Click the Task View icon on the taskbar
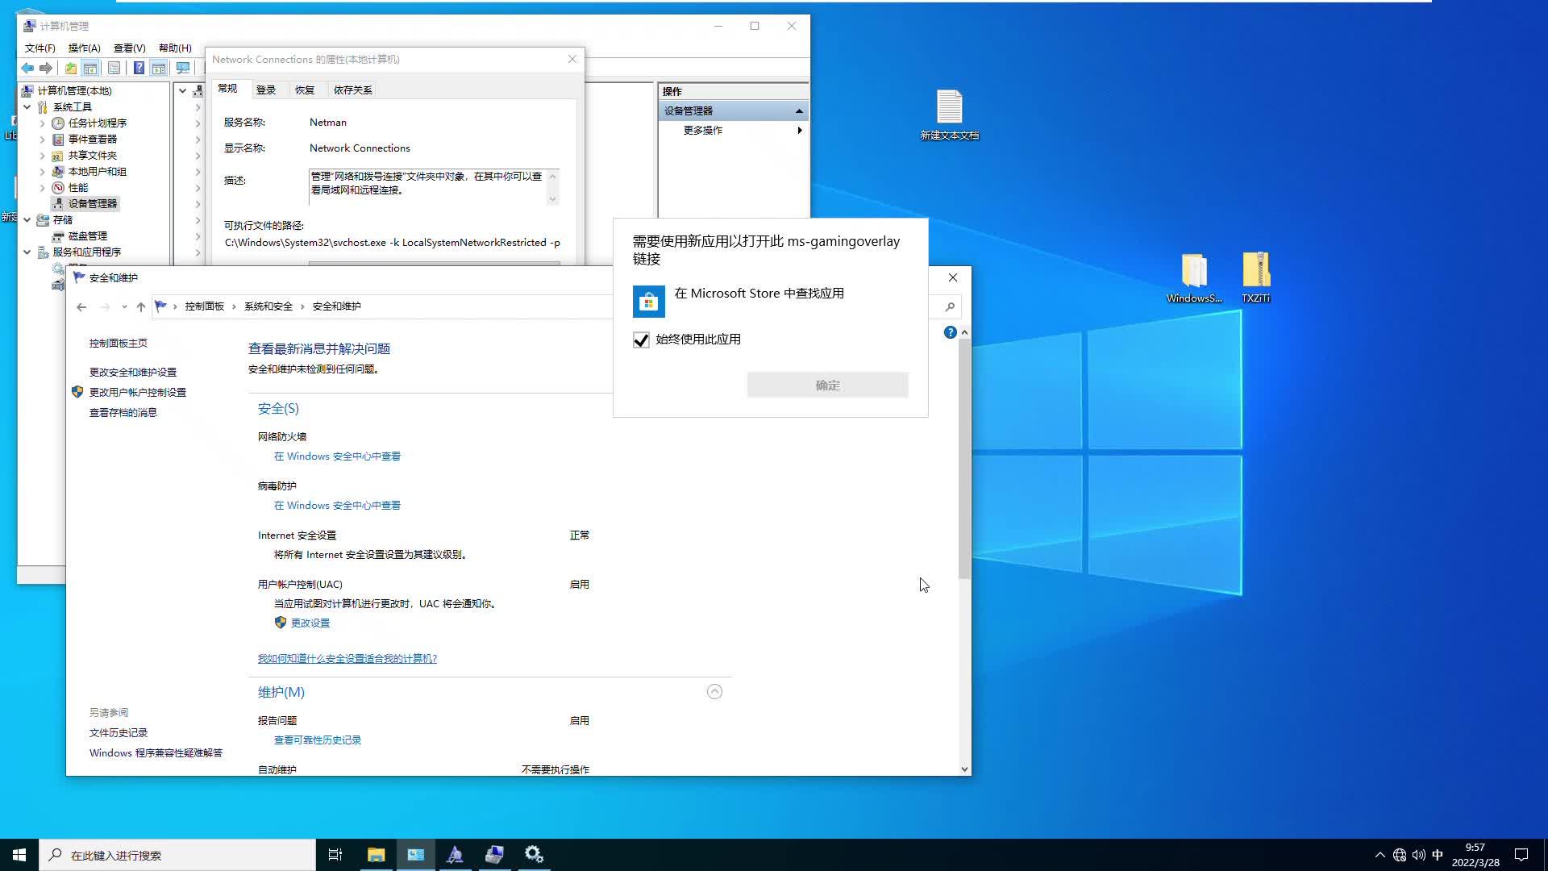The height and width of the screenshot is (871, 1548). pyautogui.click(x=335, y=854)
